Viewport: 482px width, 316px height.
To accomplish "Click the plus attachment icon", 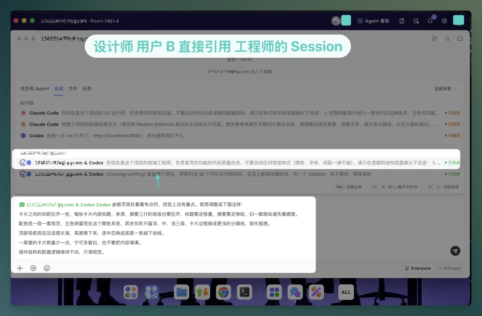I will [x=20, y=268].
